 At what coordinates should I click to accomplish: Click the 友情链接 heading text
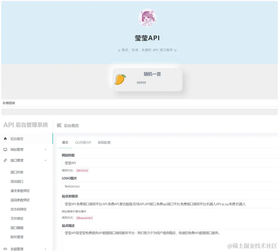pyautogui.click(x=9, y=103)
